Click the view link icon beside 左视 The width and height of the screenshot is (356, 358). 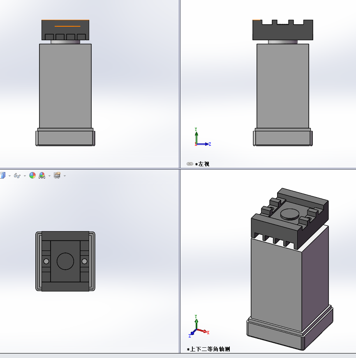click(190, 164)
